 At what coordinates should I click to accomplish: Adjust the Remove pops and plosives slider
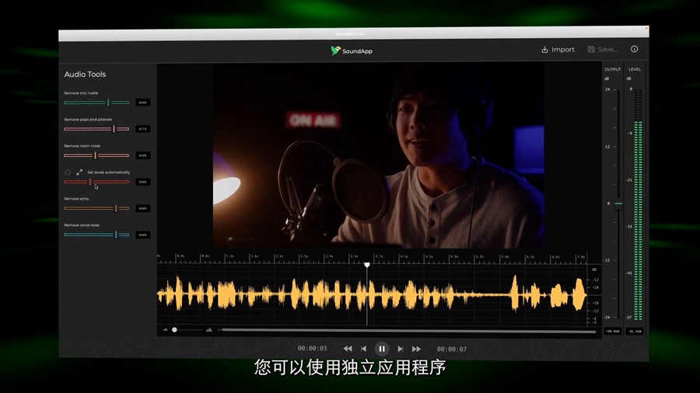tap(96, 129)
